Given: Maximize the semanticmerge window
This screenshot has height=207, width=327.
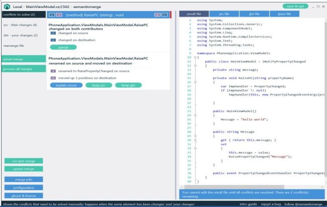Looking at the screenshot, I should 318,7.
